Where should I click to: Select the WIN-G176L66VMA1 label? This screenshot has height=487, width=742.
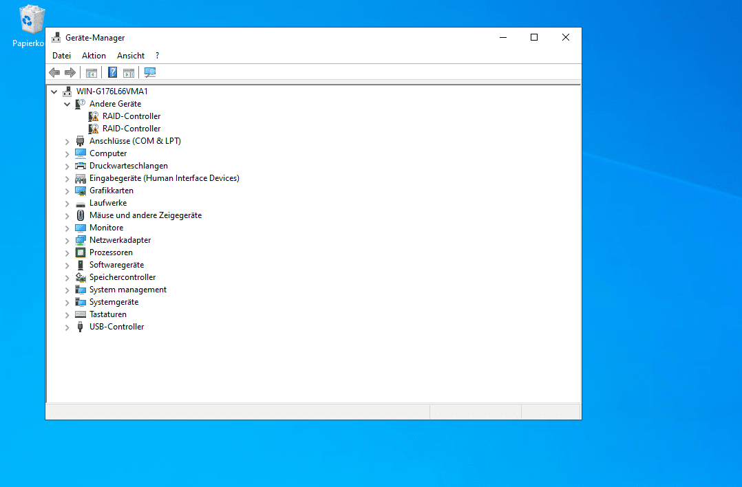pyautogui.click(x=112, y=91)
